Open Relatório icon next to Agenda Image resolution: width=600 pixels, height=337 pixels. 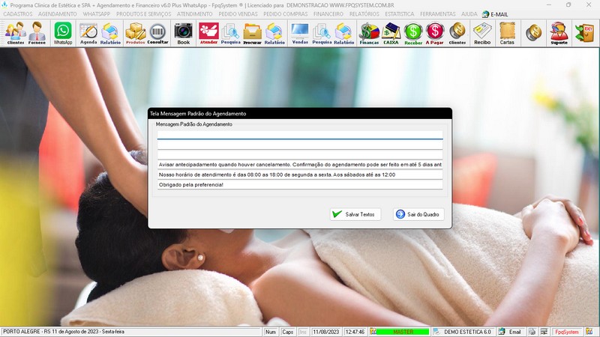pyautogui.click(x=110, y=33)
